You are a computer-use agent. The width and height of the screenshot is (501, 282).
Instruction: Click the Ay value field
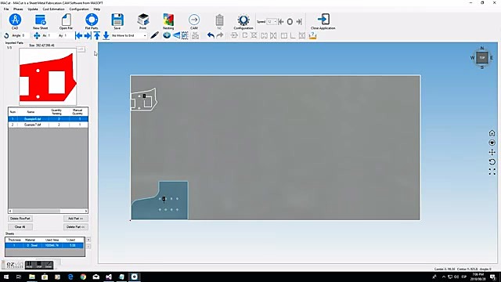point(68,35)
